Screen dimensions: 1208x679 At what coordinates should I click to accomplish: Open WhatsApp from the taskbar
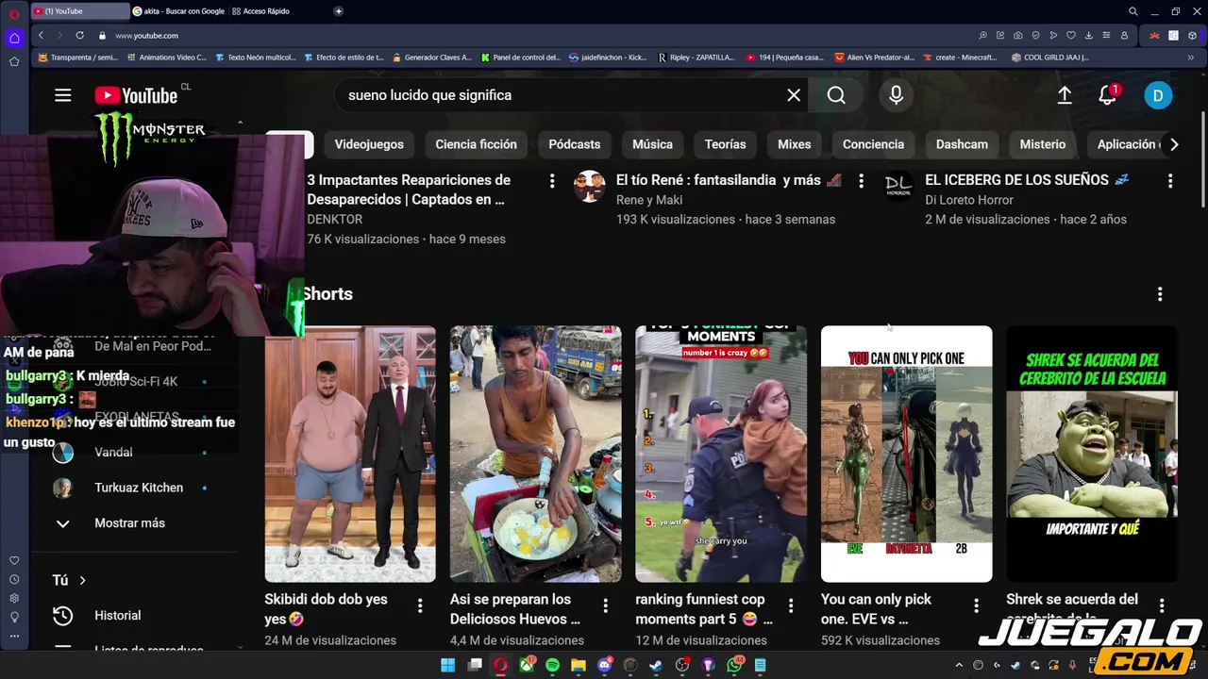coord(734,665)
